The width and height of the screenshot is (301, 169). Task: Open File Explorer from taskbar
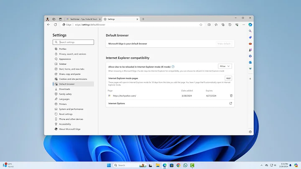[158, 165]
